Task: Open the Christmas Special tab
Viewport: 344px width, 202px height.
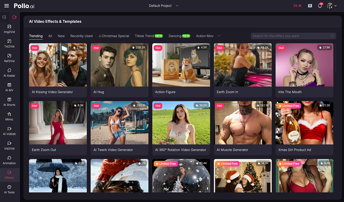Action: 114,36
